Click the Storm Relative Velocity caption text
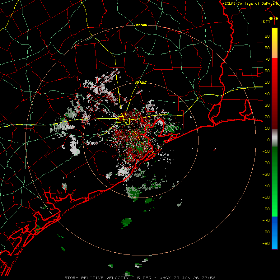The width and height of the screenshot is (280, 280). click(x=140, y=278)
